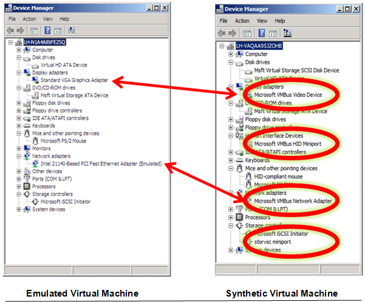Click Disk drives icon in right window

pos(239,63)
